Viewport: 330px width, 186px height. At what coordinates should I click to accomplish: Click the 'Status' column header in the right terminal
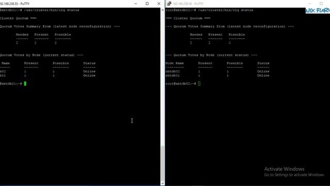coord(263,63)
